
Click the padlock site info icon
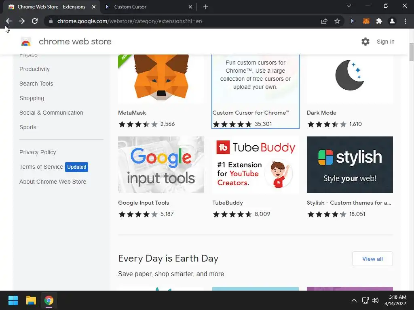click(51, 21)
